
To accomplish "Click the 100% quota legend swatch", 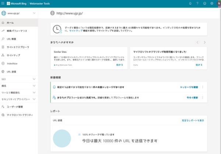I will (79, 134).
